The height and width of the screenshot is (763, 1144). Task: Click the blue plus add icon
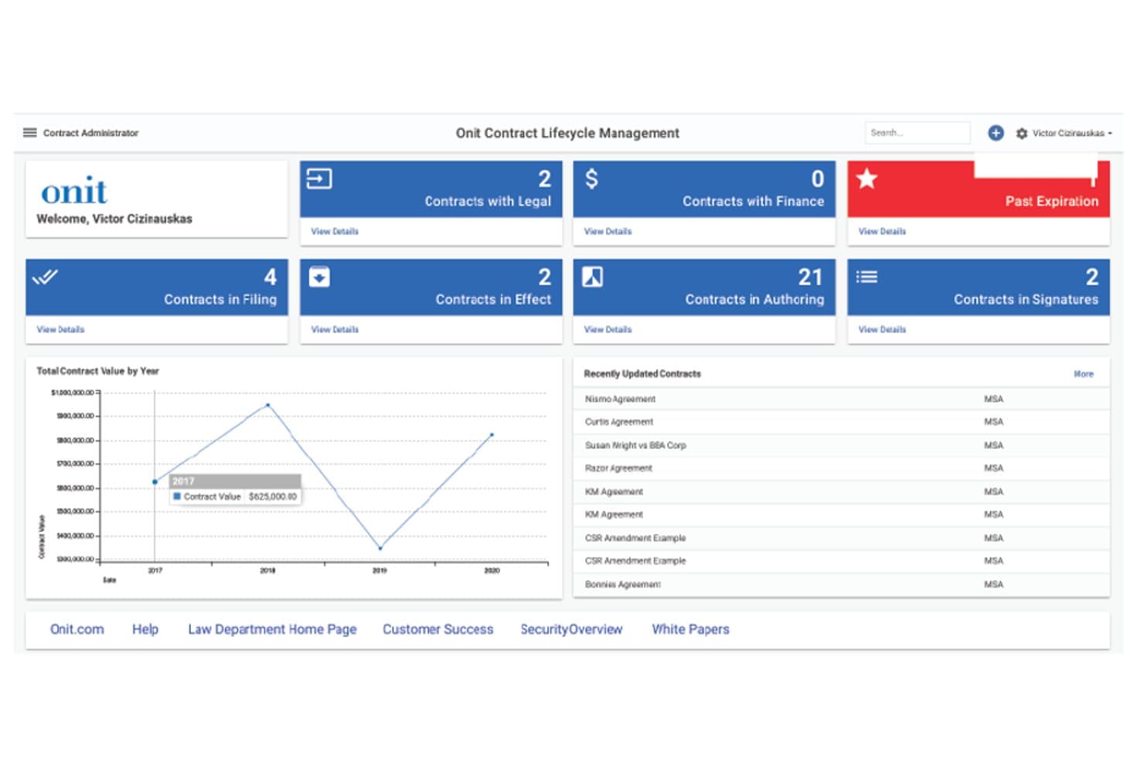[996, 133]
